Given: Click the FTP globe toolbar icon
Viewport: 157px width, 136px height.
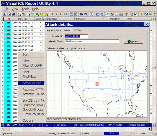Looking at the screenshot, I should tap(102, 14).
